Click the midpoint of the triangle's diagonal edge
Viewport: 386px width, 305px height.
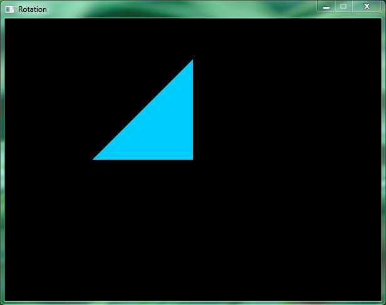tap(143, 110)
